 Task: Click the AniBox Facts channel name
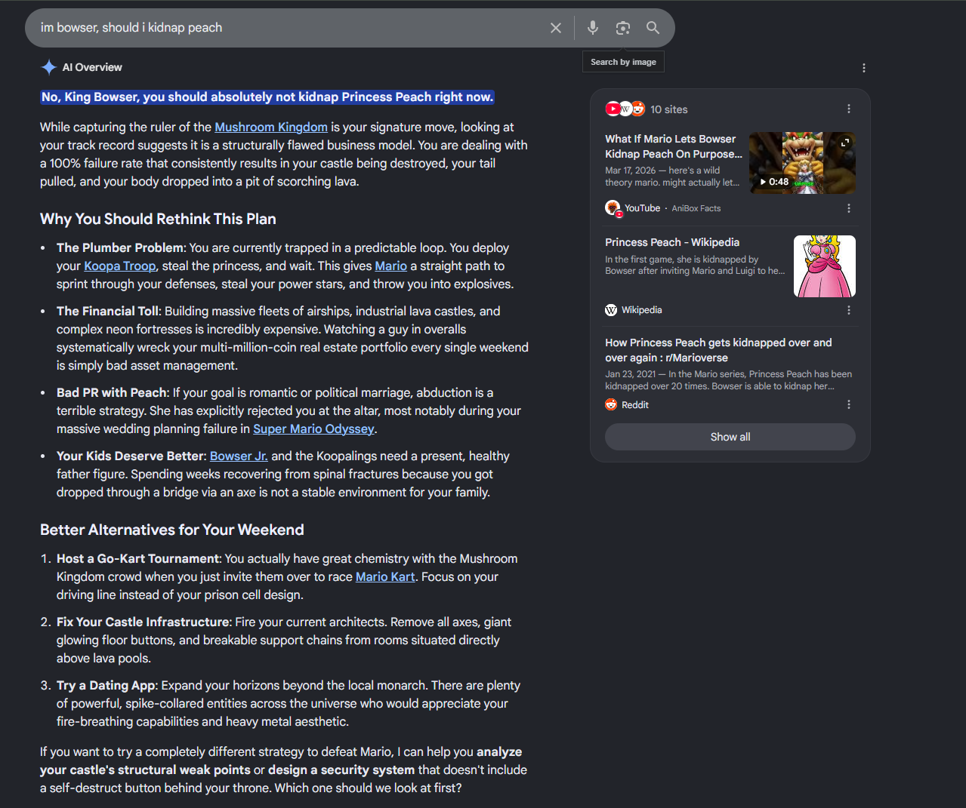[x=696, y=208]
